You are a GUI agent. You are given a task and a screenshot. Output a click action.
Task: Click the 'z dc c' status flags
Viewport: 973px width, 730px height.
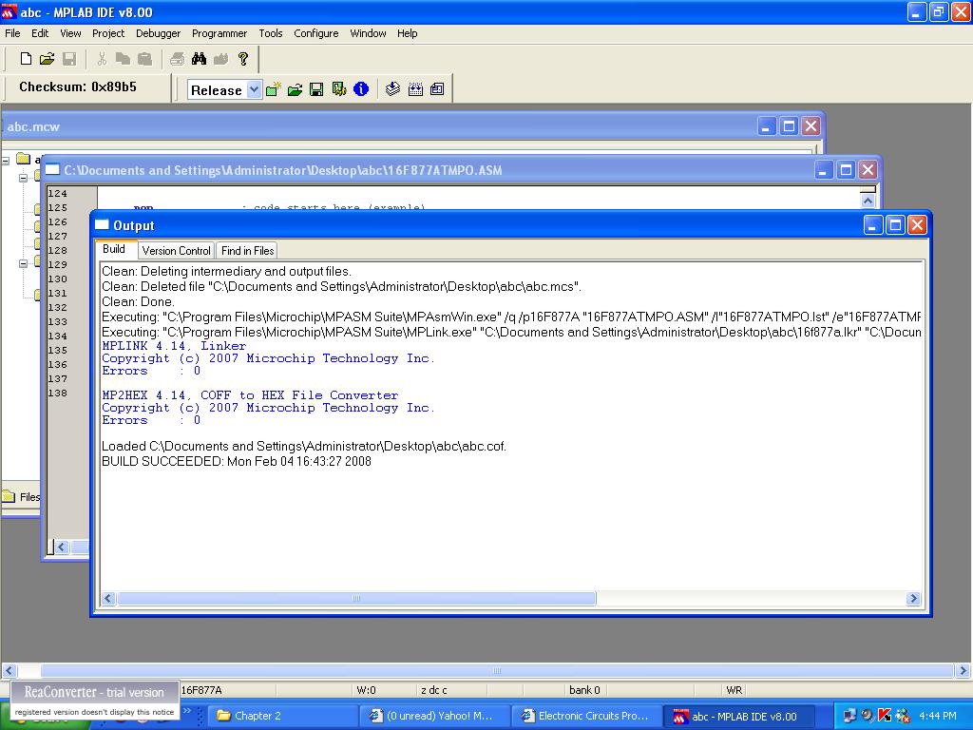pos(433,690)
